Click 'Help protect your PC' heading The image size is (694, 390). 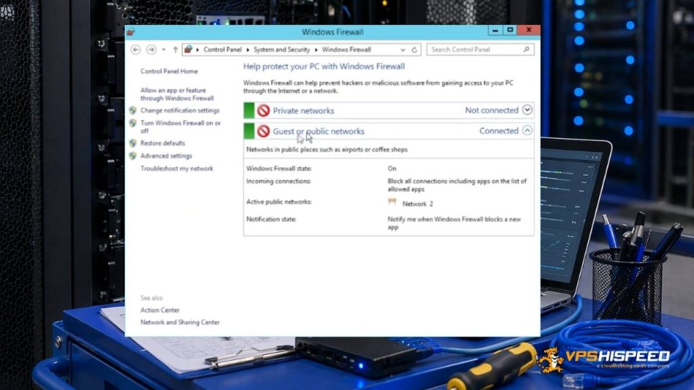point(324,66)
